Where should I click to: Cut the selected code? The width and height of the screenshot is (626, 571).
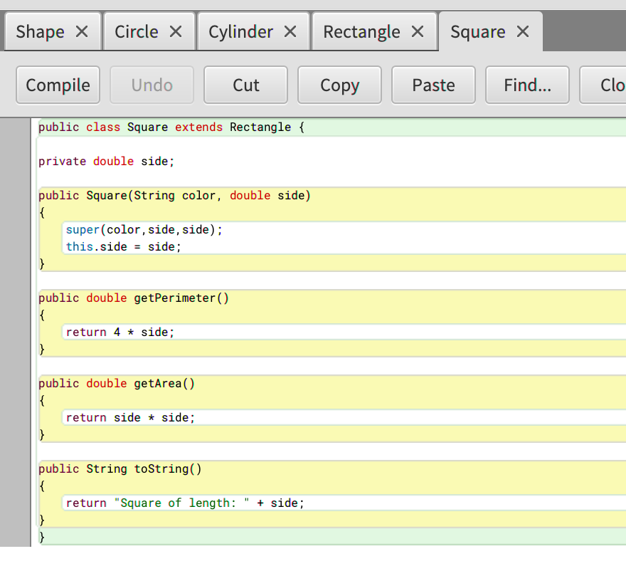tap(245, 85)
